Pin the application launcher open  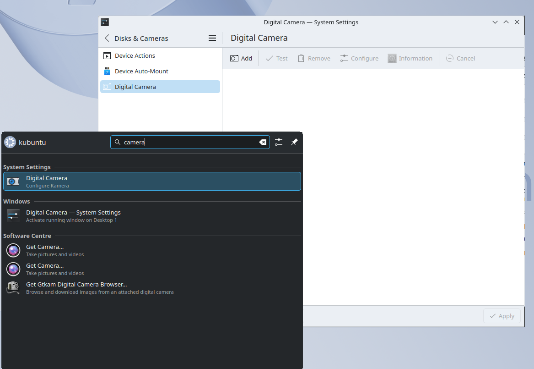coord(294,142)
